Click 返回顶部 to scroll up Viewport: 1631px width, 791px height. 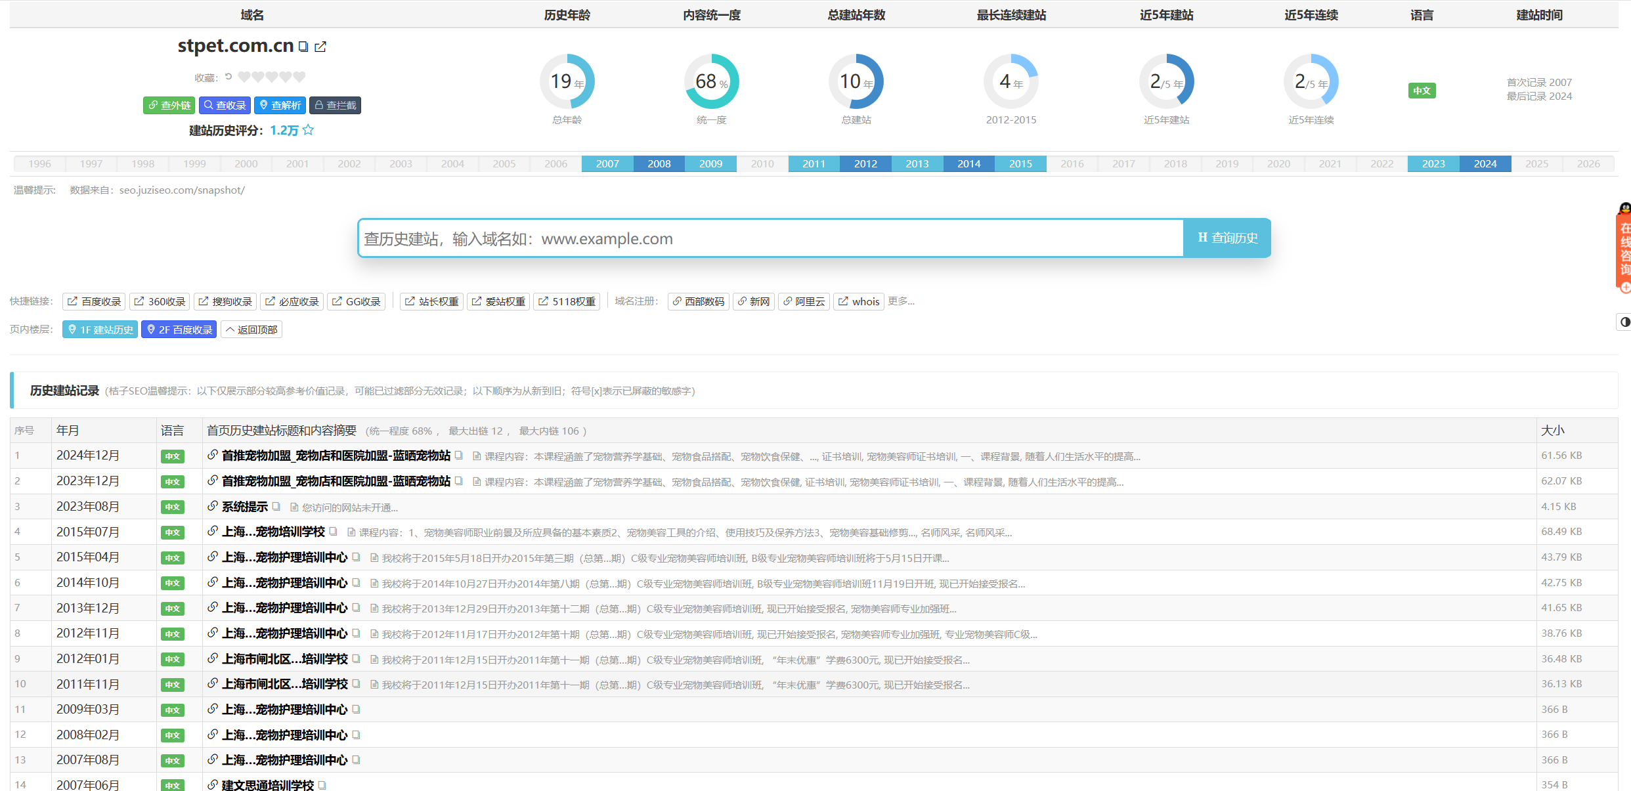[251, 330]
